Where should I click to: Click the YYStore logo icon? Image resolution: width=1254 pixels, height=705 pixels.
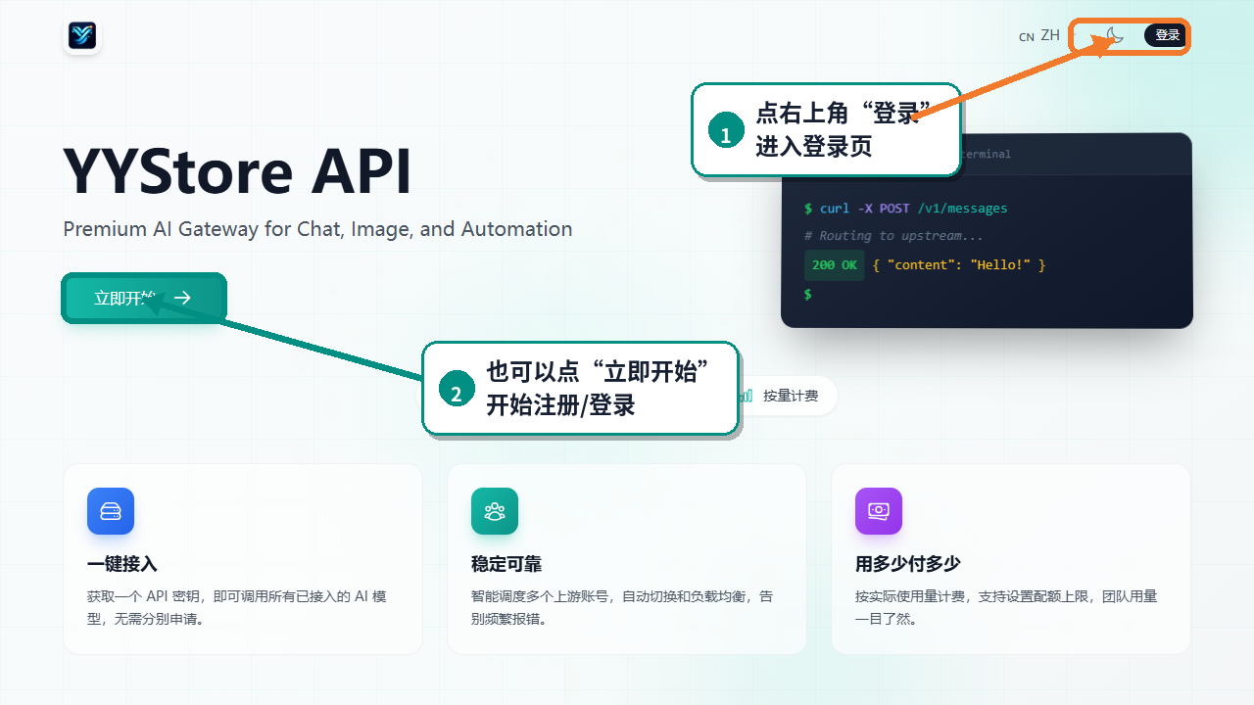click(x=82, y=36)
